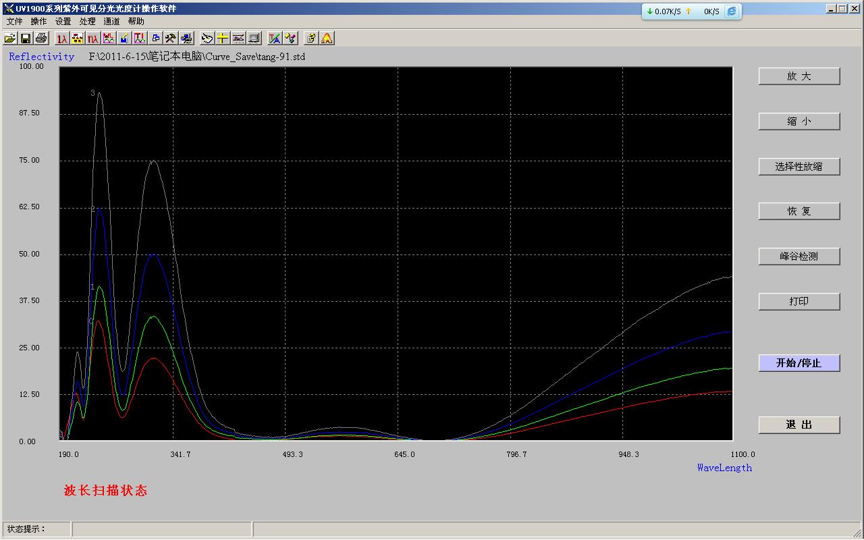Click the printer icon in toolbar
Viewport: 864px width, 540px height.
tap(41, 38)
